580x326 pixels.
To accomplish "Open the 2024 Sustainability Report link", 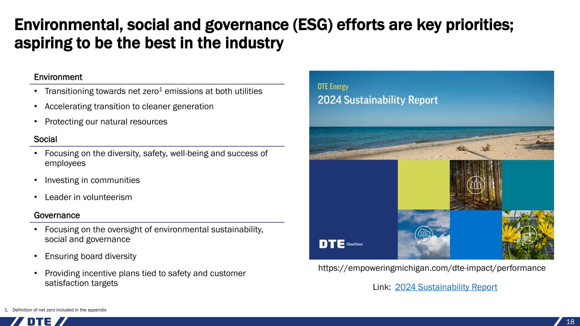I will click(x=446, y=287).
